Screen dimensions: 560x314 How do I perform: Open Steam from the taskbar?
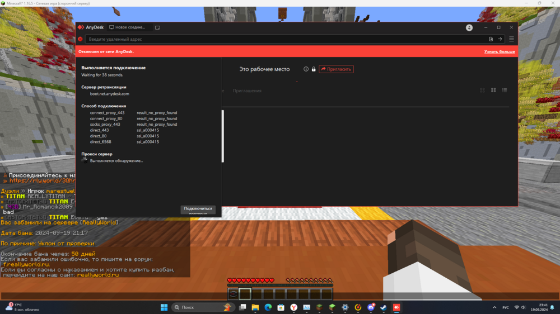coord(384,307)
